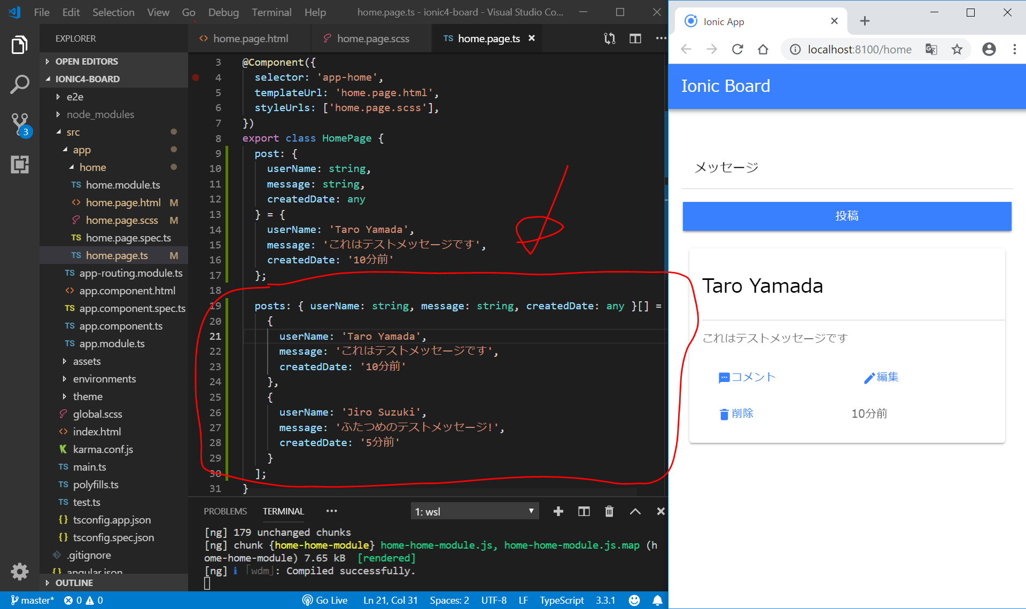Click the 編集 edit link on card
The height and width of the screenshot is (609, 1026).
coord(881,377)
